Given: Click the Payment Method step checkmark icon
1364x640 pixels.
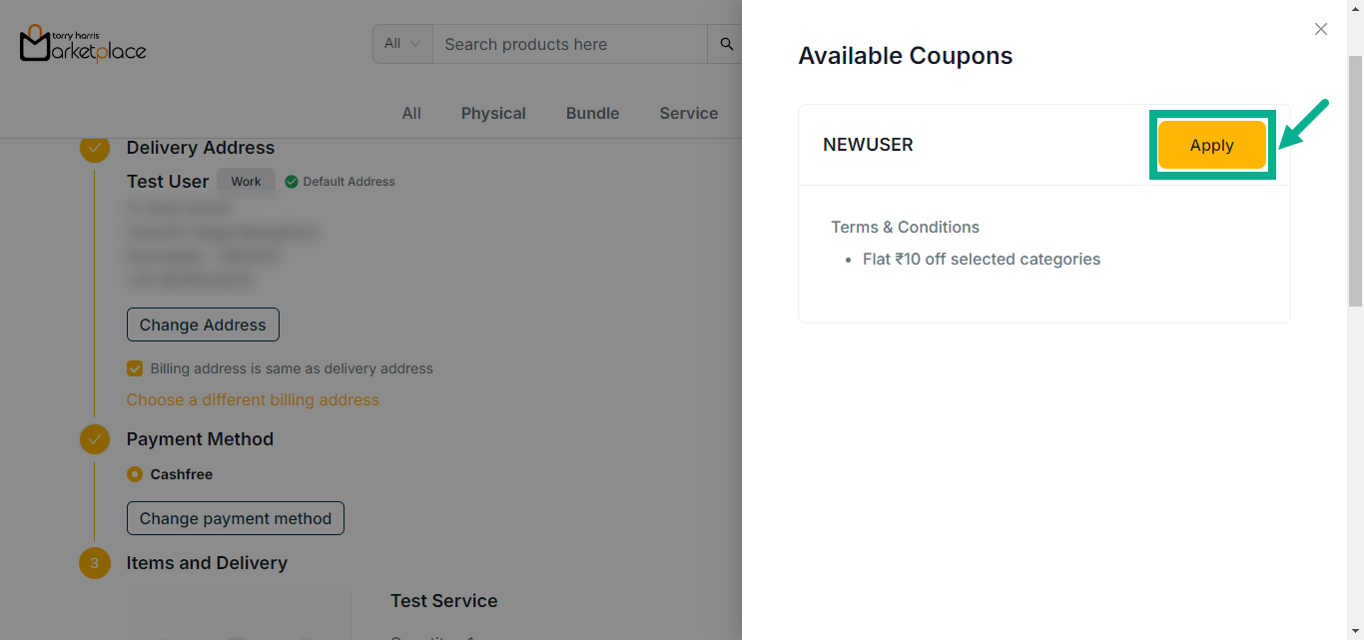Looking at the screenshot, I should [x=95, y=439].
